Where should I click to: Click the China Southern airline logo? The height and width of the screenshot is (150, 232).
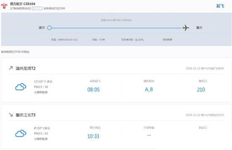[4, 6]
